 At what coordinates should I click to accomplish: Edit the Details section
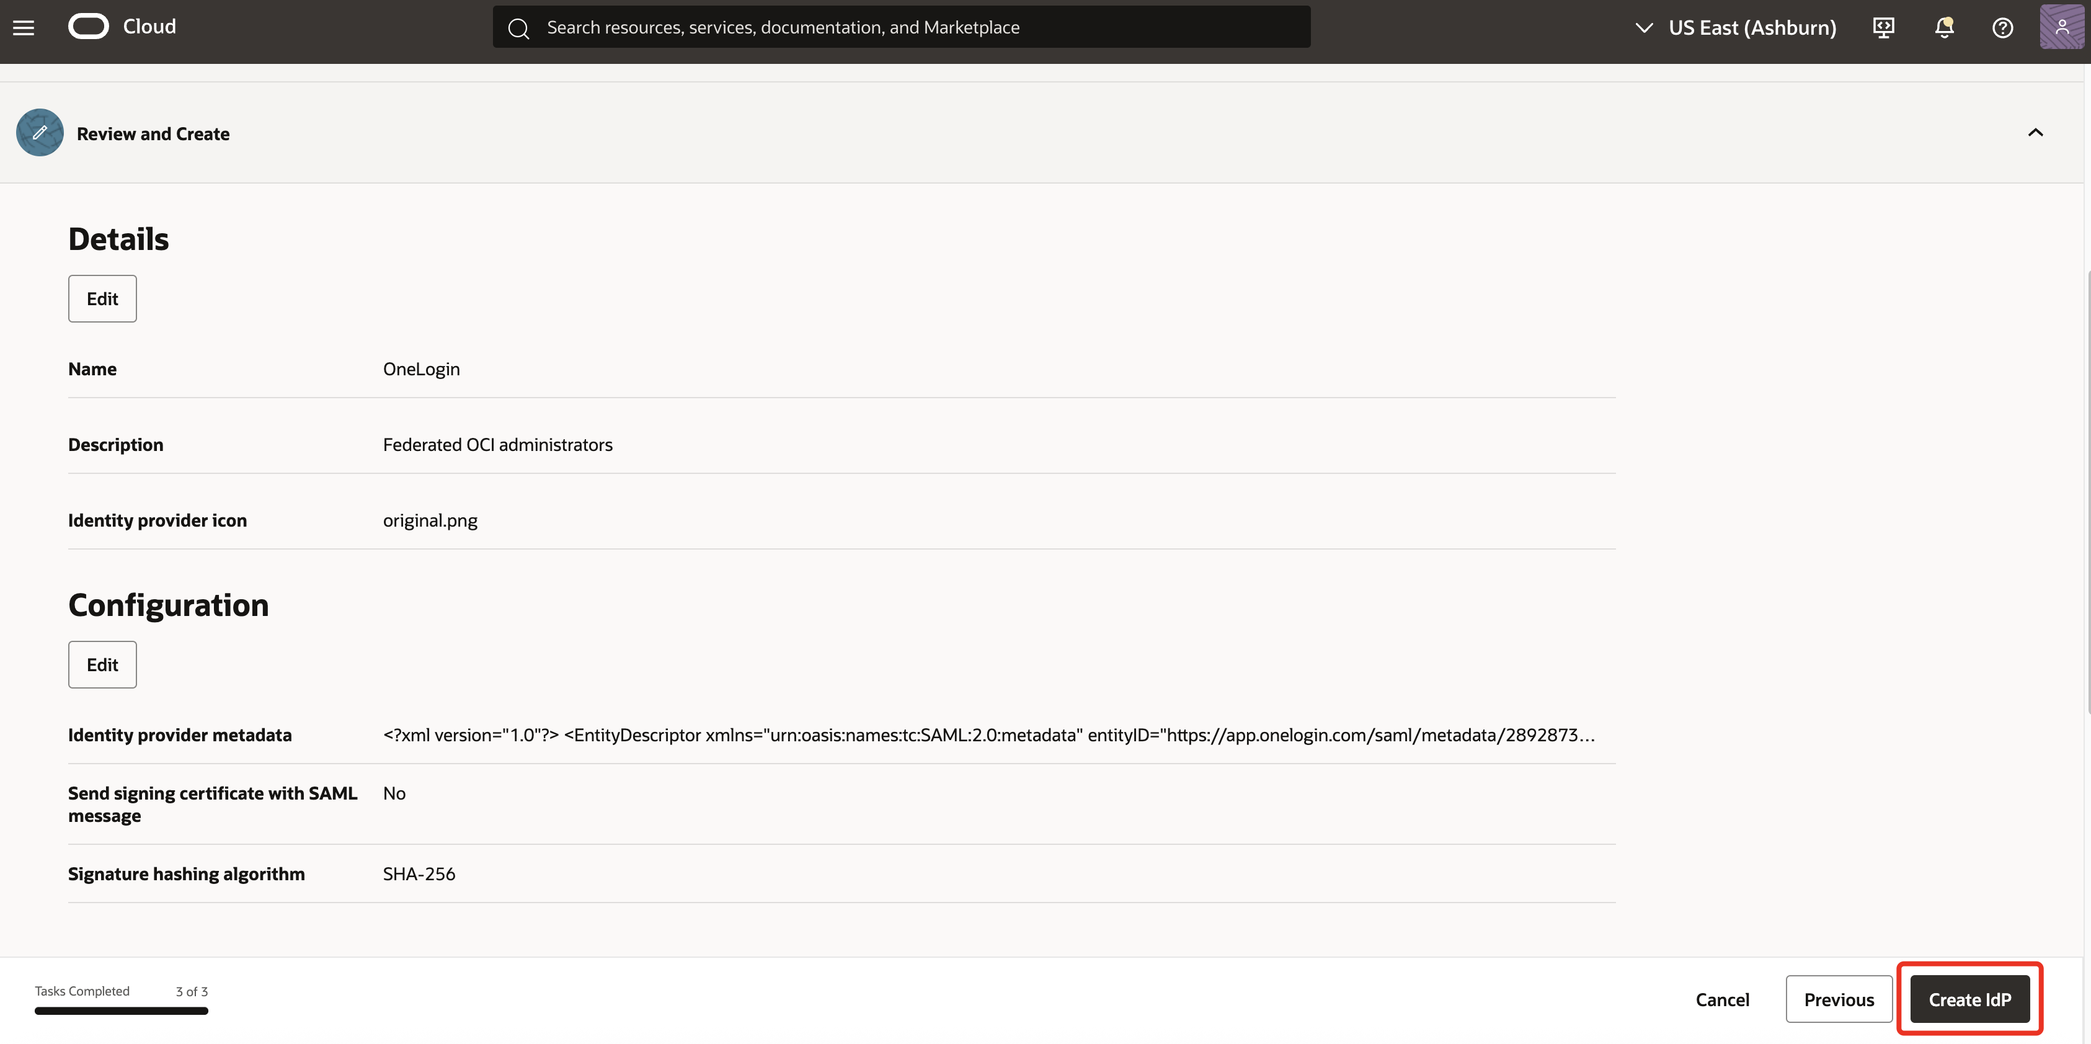102,298
